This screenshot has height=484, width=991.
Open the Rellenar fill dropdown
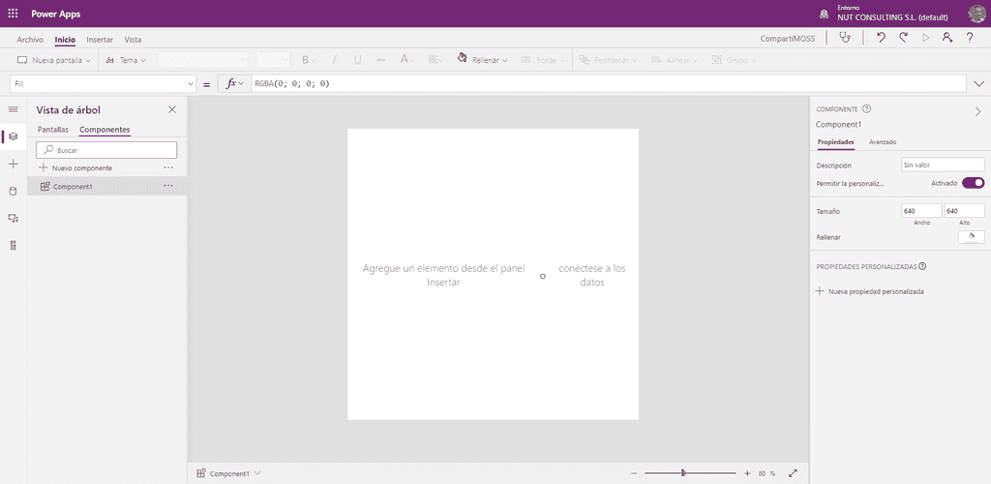[483, 60]
